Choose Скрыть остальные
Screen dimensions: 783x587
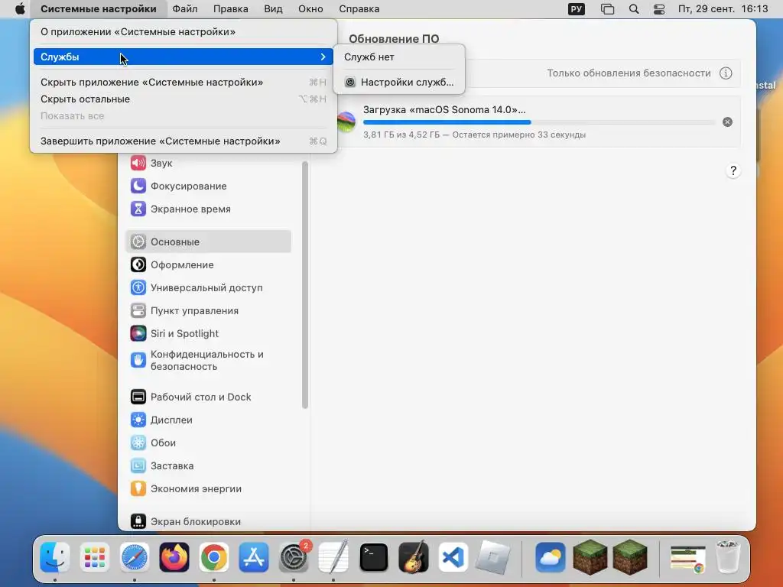click(184, 99)
